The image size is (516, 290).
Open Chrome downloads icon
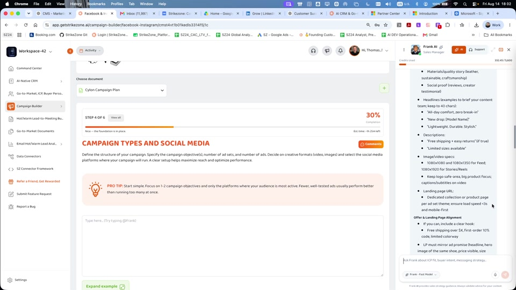(x=476, y=25)
